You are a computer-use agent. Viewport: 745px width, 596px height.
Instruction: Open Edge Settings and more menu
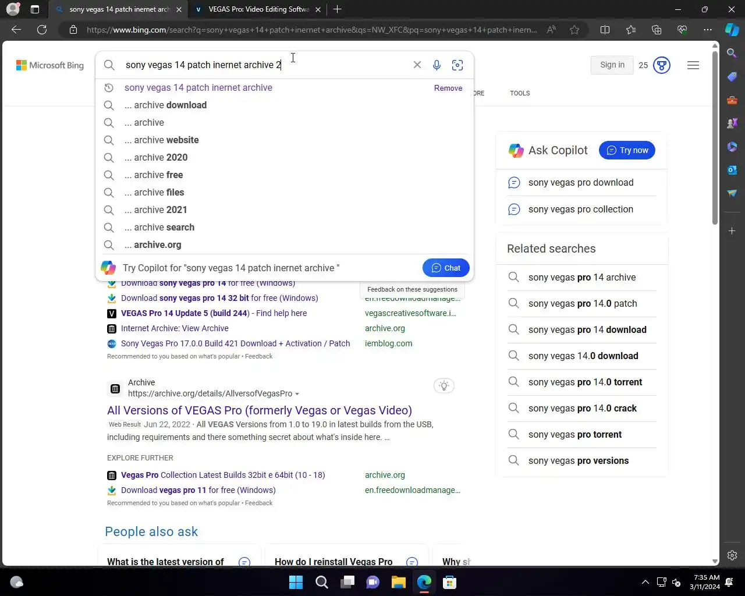pos(708,30)
